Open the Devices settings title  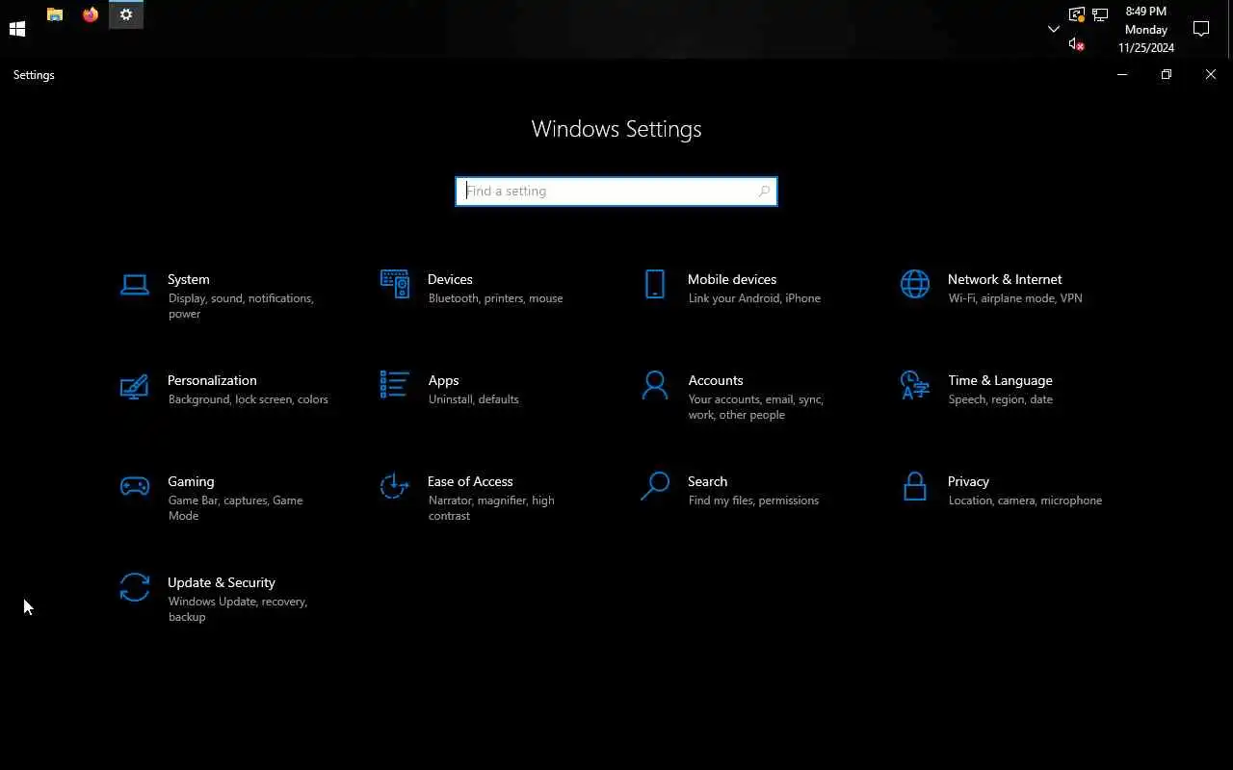(450, 279)
